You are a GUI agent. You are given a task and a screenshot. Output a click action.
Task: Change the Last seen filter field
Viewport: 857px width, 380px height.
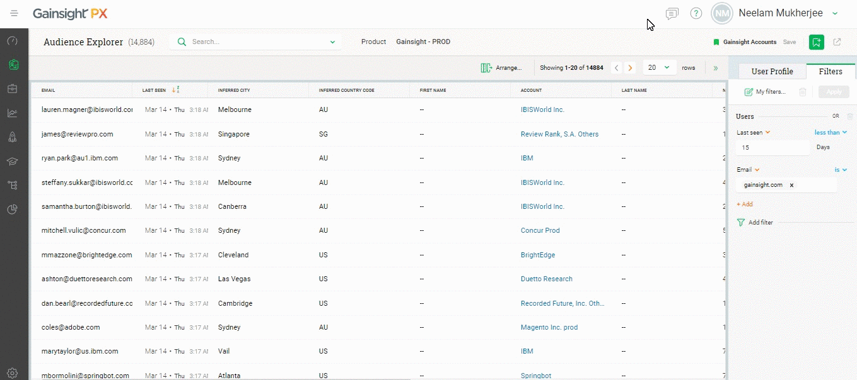(754, 133)
